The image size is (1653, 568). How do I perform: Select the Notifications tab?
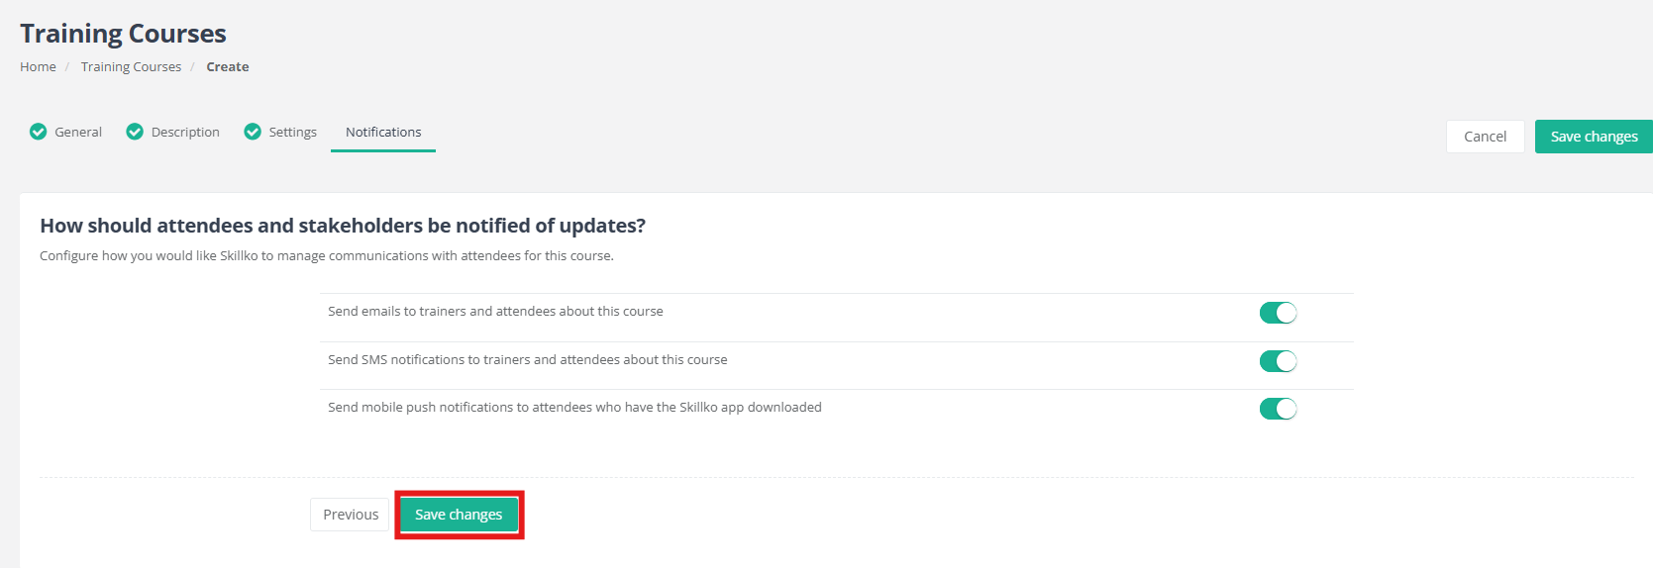383,132
